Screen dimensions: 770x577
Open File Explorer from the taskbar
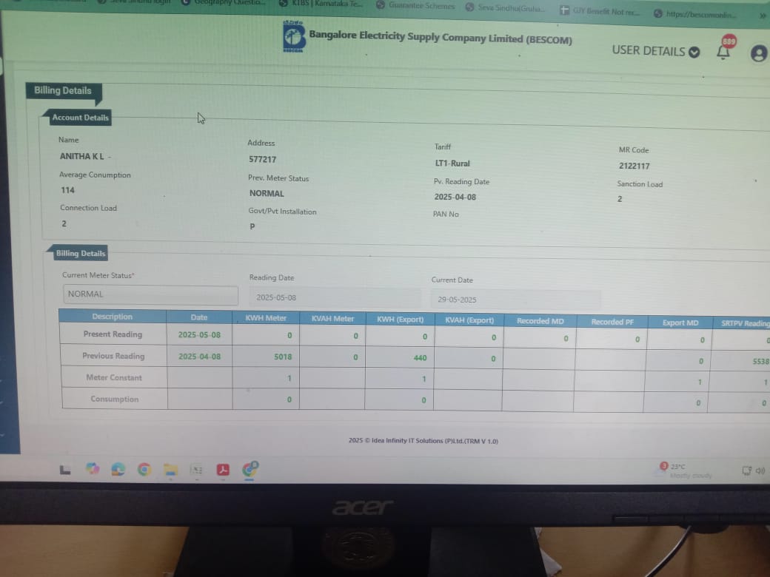tap(170, 470)
